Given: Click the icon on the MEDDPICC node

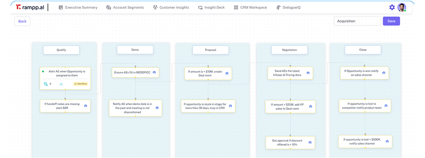Looking at the screenshot, I should (x=154, y=73).
